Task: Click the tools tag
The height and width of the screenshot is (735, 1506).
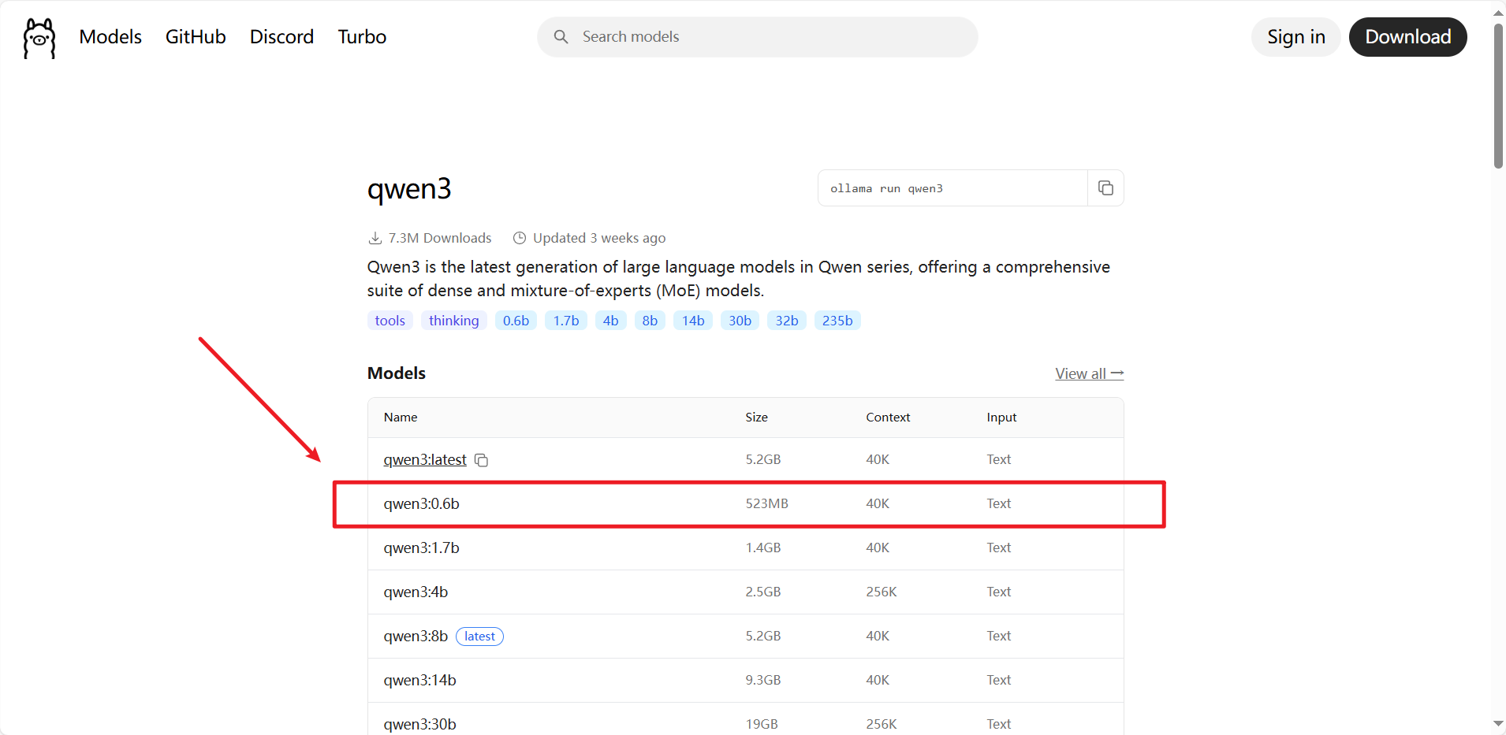Action: [390, 321]
